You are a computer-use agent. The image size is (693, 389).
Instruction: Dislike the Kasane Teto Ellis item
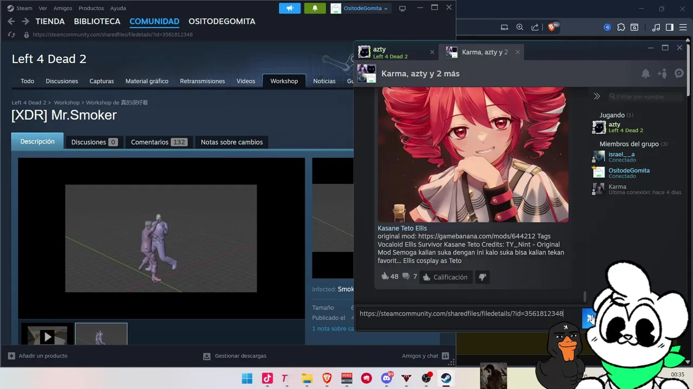482,277
